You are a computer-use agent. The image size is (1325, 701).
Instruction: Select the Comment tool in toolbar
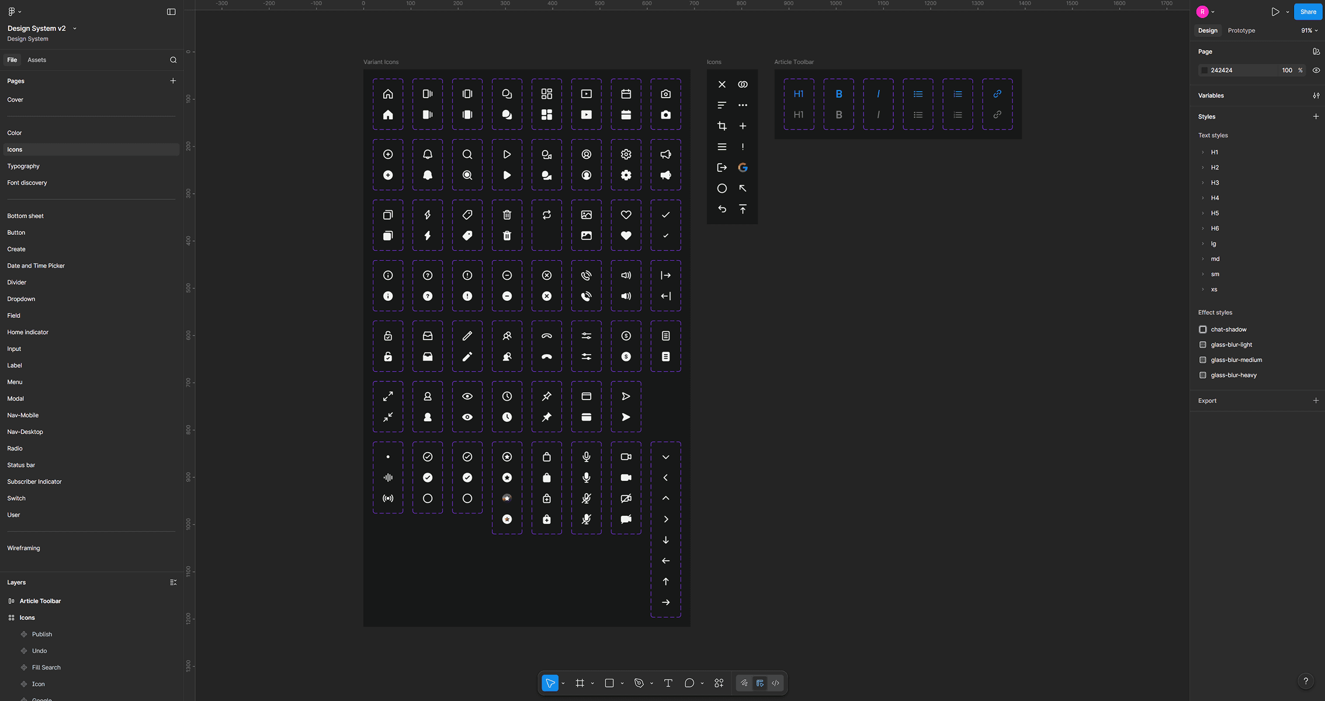[x=689, y=683]
